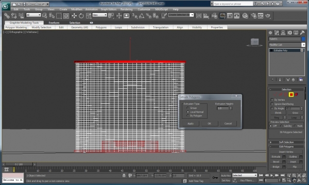Click the Save File icon in quick access toolbar
The image size is (309, 185).
[24, 4]
